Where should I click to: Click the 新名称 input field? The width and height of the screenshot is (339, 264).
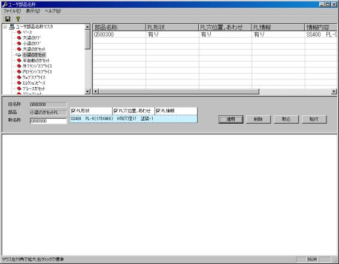(49, 121)
